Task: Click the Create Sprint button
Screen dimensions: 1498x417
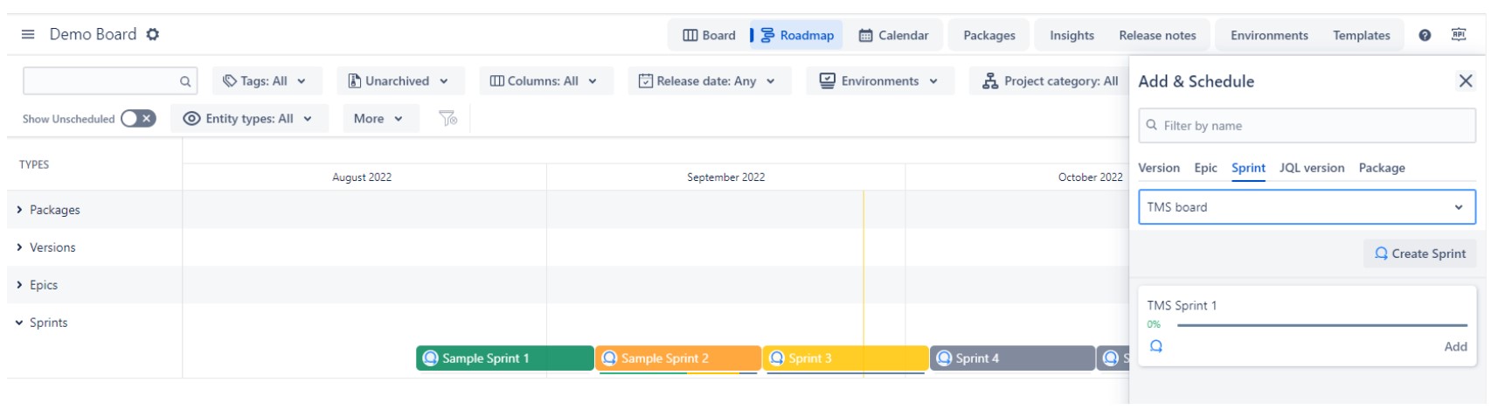Action: pyautogui.click(x=1419, y=254)
